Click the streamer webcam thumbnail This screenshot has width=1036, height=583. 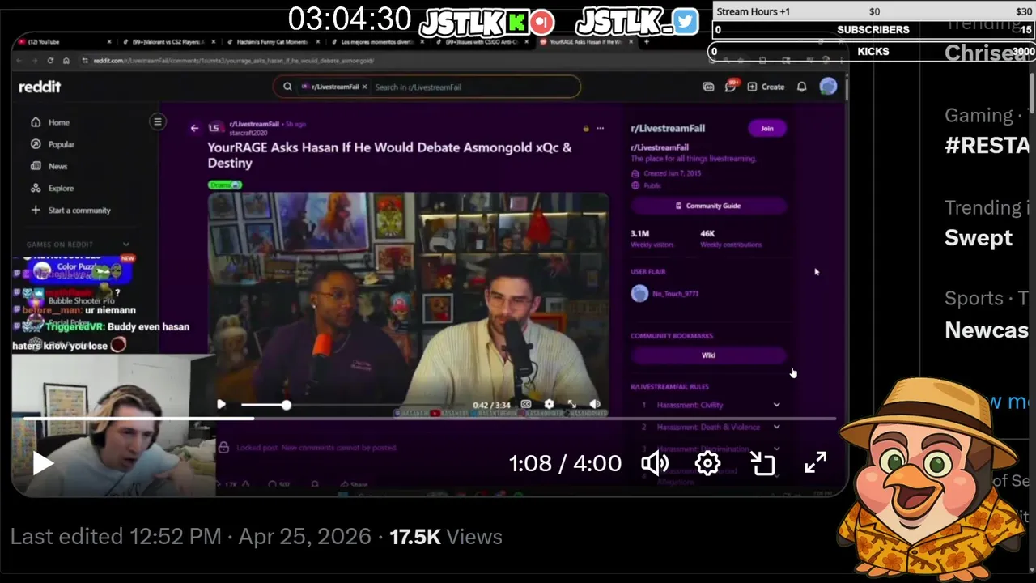pyautogui.click(x=113, y=425)
